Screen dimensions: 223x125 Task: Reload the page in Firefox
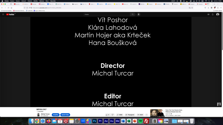coord(8,8)
